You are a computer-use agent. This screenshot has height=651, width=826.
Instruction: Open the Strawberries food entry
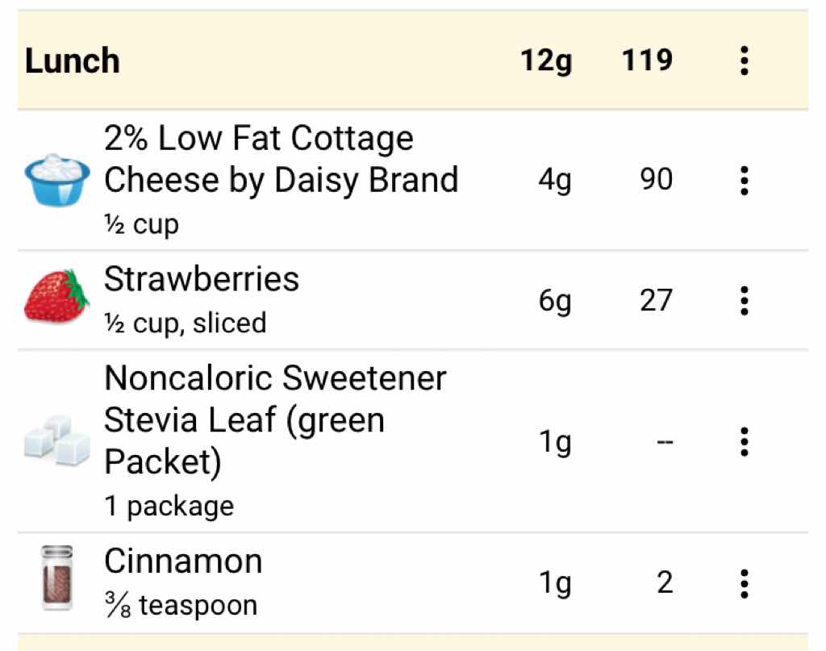[202, 280]
